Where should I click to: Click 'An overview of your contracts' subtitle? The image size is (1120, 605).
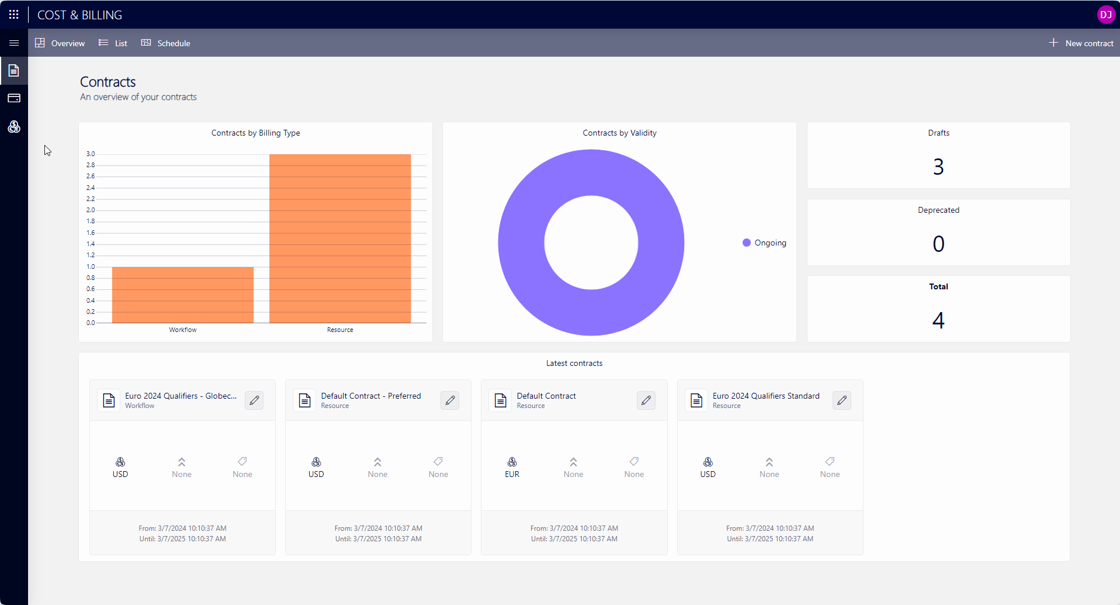pos(138,97)
